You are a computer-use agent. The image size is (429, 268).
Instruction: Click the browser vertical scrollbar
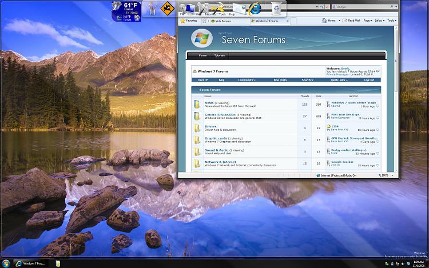point(396,98)
